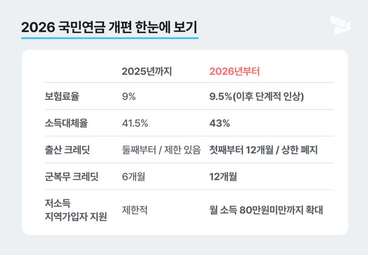Viewport: 368px width, 255px height.
Task: Click the 9% value in 보험료율 row
Action: pyautogui.click(x=129, y=96)
